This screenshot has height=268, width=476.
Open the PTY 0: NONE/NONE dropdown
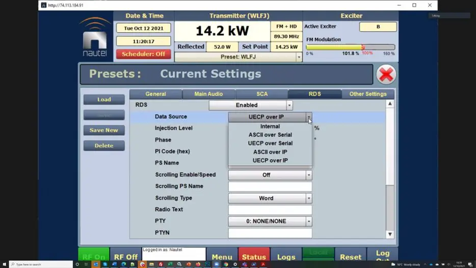(x=270, y=222)
